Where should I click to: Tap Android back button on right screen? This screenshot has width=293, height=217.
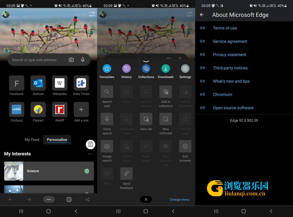pos(271,211)
